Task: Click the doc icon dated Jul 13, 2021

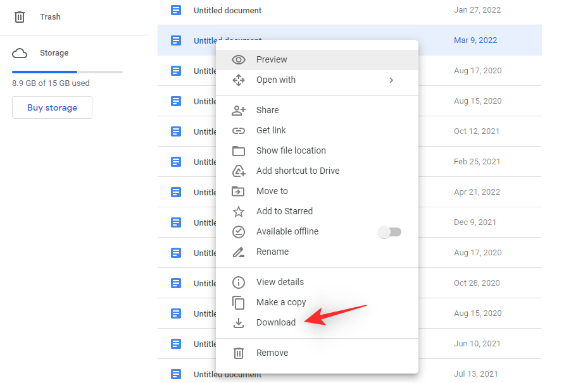Action: 176,374
